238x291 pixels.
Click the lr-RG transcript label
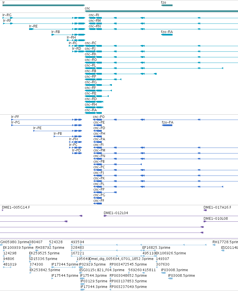[7, 15]
